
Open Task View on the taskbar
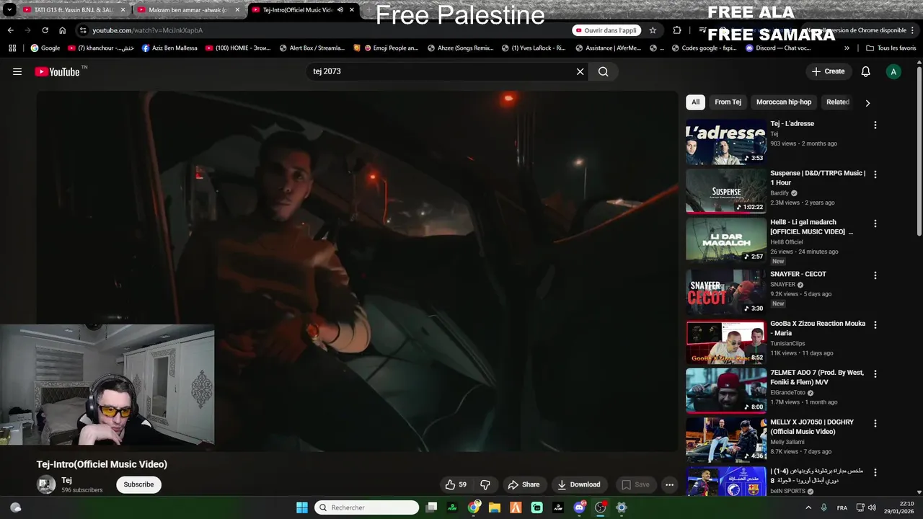431,507
